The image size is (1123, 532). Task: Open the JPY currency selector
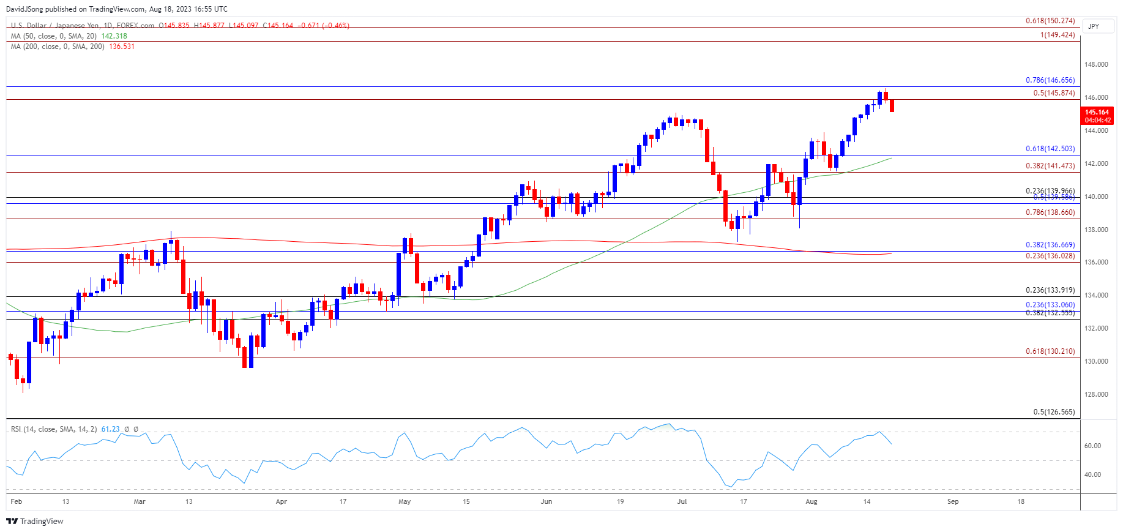[x=1098, y=26]
